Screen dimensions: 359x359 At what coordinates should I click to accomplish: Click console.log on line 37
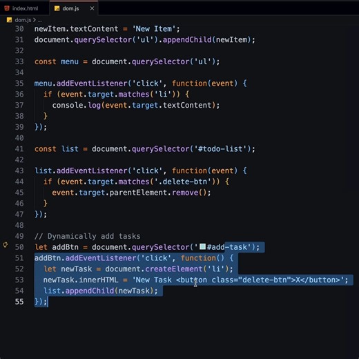(x=76, y=106)
